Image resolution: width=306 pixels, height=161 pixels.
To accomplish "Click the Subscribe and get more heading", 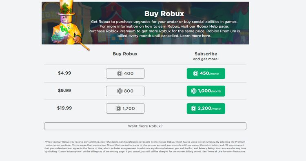I will pos(206,56).
